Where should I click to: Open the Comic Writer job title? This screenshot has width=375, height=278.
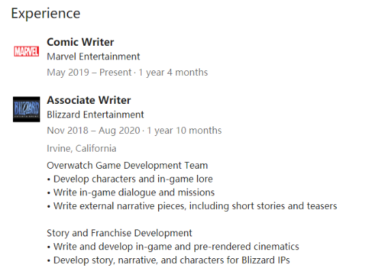[80, 42]
